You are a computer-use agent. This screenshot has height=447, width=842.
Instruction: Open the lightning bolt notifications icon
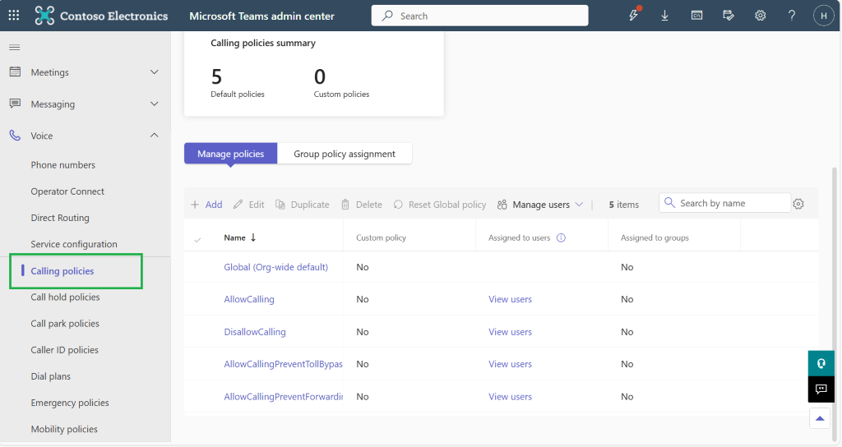click(634, 16)
